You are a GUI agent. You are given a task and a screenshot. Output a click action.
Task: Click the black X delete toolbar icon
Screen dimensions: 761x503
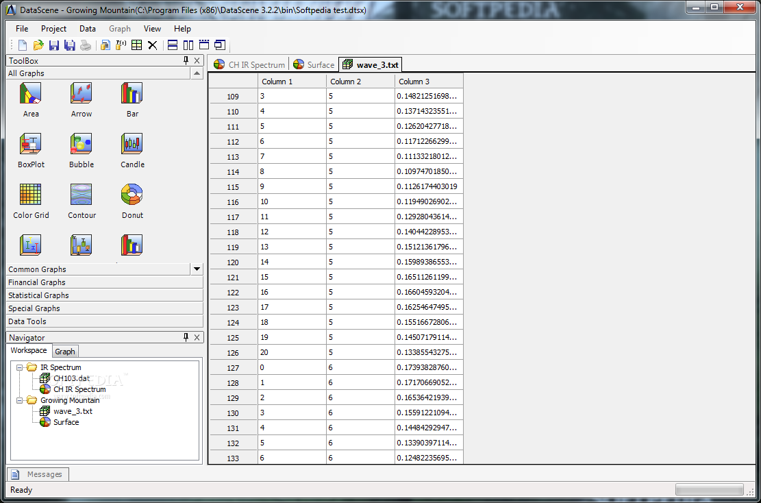point(152,45)
